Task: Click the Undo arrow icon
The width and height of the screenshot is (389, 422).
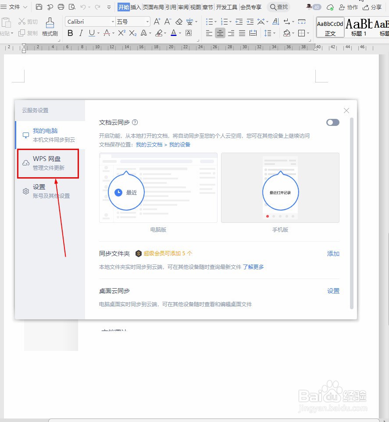Action: click(83, 7)
